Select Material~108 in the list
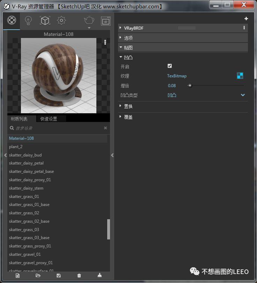Screen dimensions: 257x283 57,138
